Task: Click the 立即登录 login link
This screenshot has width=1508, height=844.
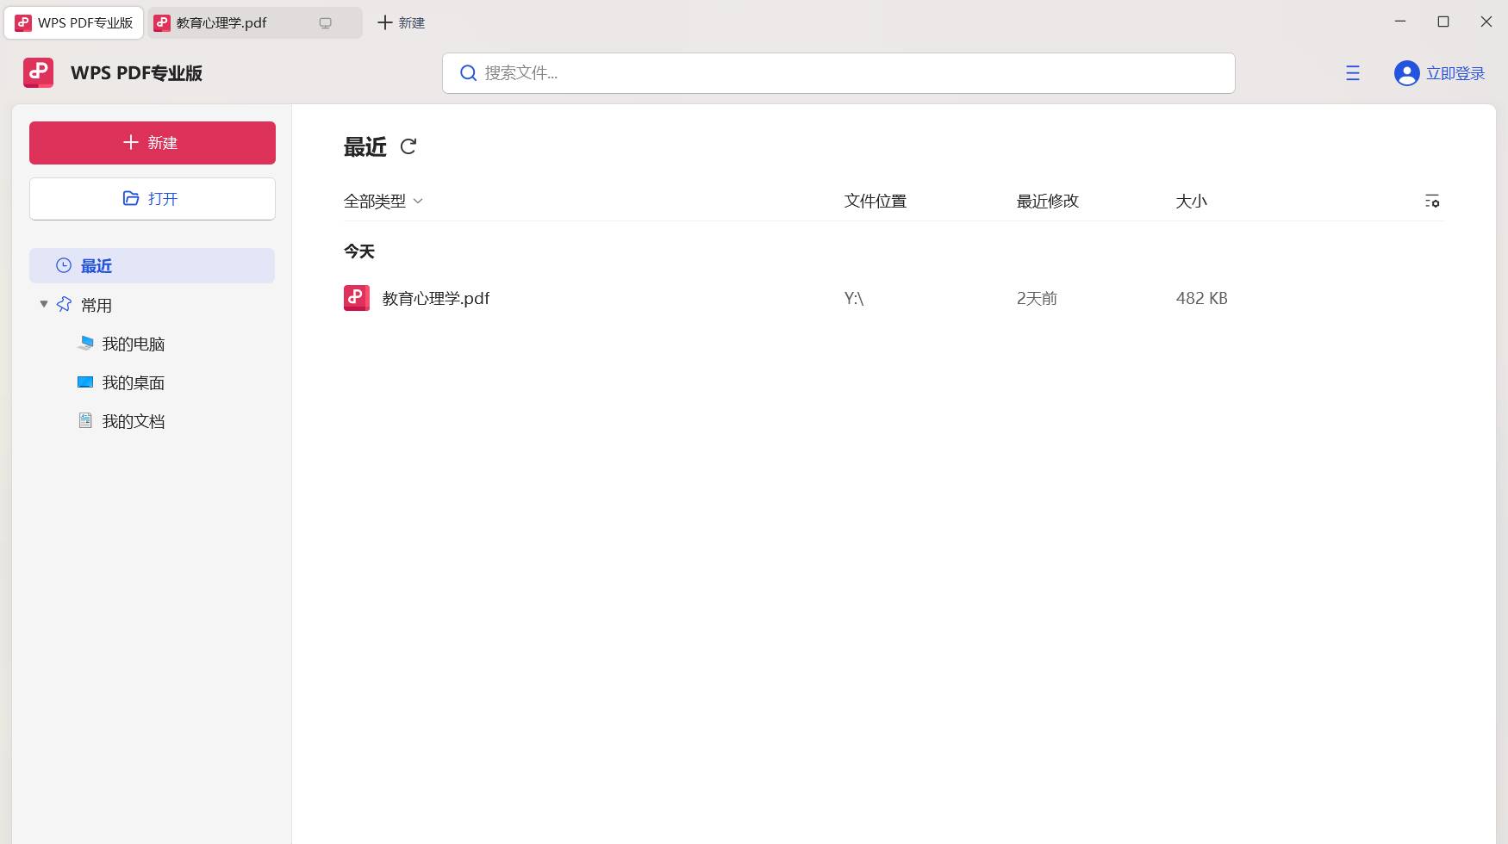Action: tap(1455, 73)
